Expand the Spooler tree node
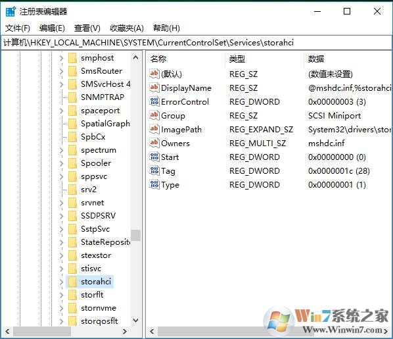This screenshot has width=393, height=339. coord(61,163)
